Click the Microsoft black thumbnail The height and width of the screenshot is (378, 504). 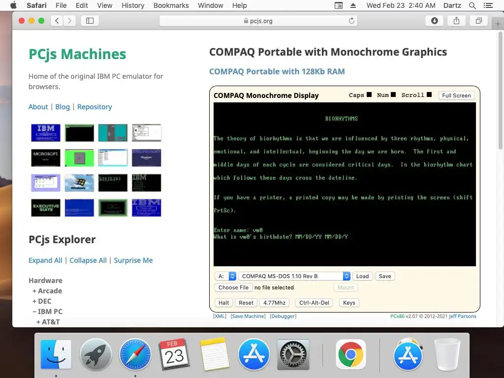pos(46,158)
